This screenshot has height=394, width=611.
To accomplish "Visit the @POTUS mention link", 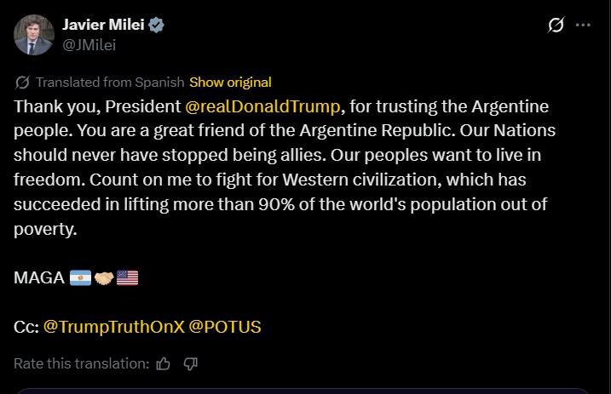I will 224,327.
